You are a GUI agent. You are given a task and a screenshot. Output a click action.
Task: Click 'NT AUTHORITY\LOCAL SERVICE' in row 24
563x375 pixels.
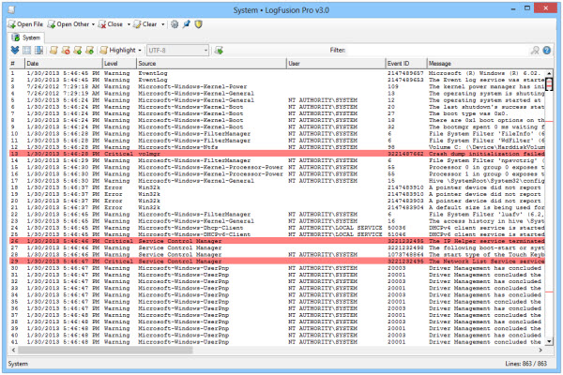[335, 228]
